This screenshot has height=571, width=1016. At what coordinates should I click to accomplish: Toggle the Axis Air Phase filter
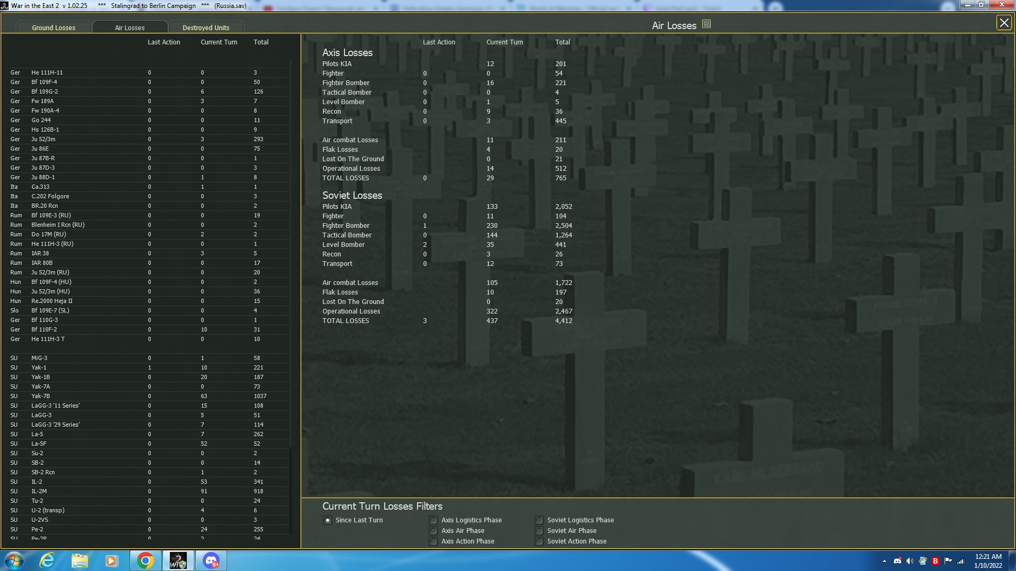point(433,531)
